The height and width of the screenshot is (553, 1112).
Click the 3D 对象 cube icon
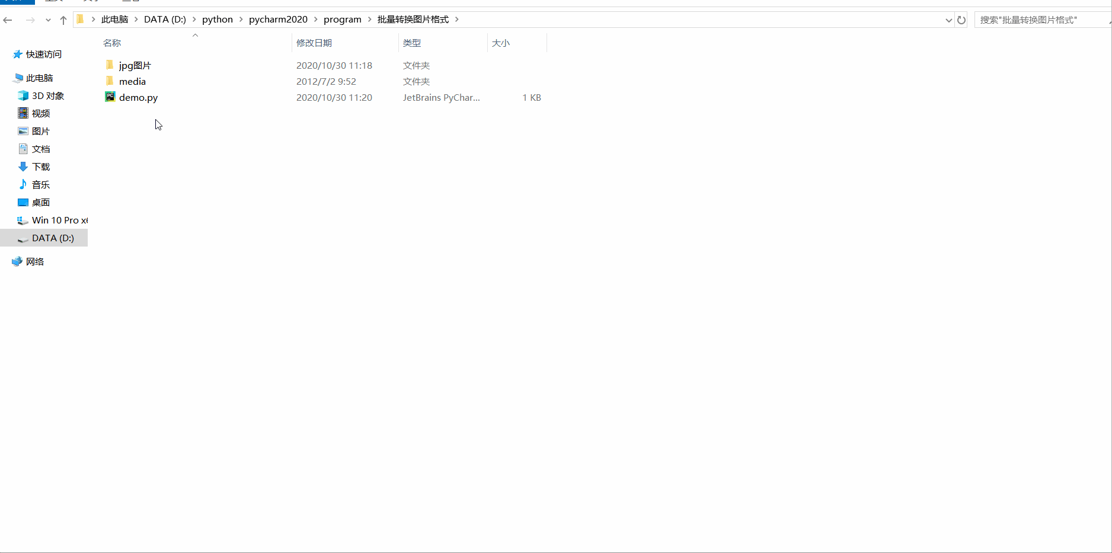tap(23, 95)
